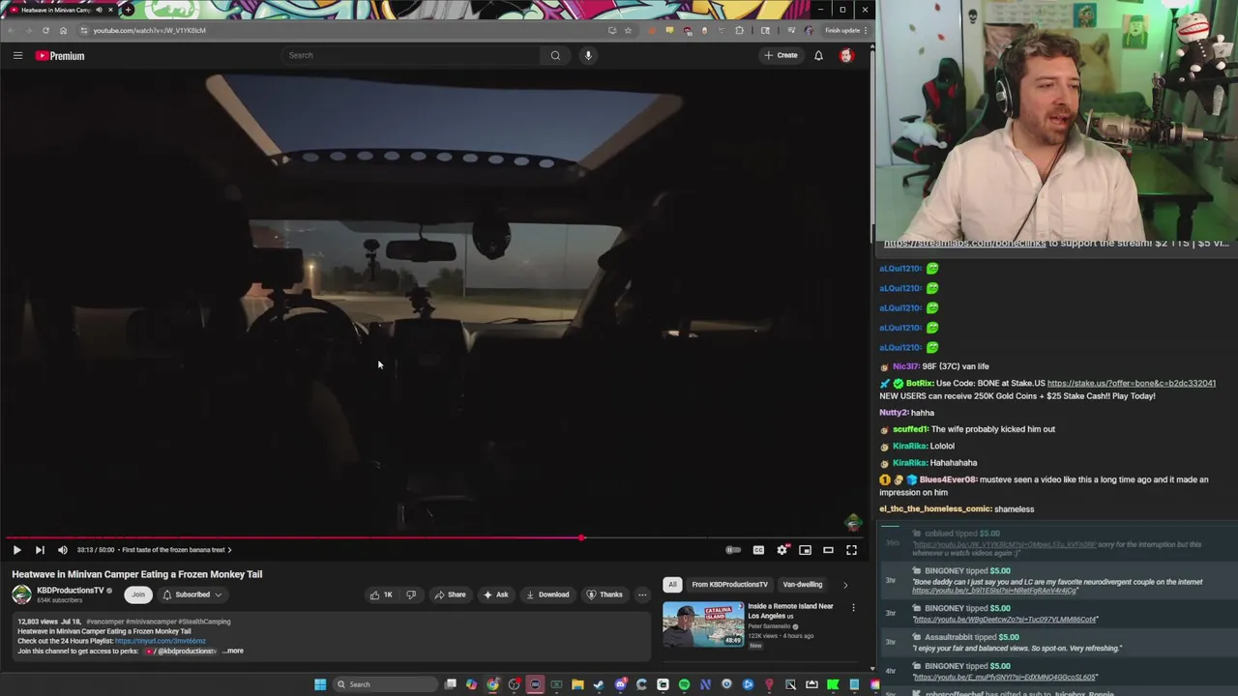Open Steam from the taskbar

coord(599,684)
